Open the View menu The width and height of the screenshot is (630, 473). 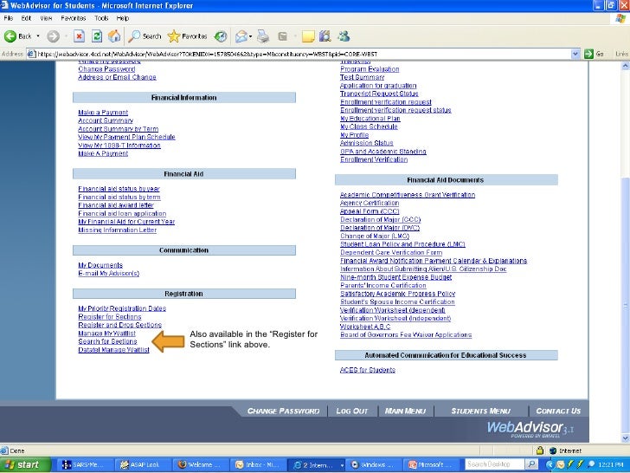46,18
